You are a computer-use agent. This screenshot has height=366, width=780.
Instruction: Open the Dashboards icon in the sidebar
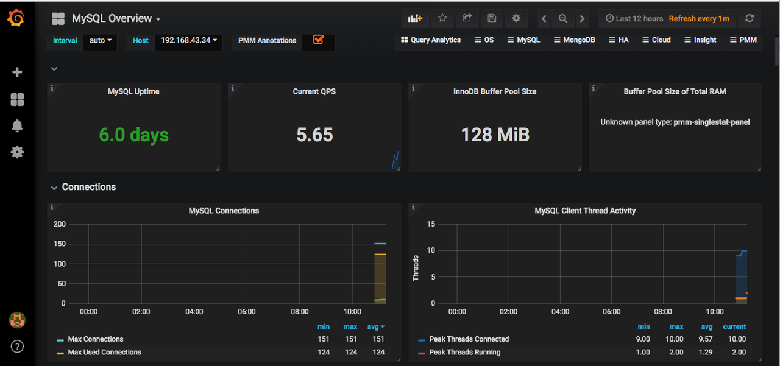tap(17, 99)
